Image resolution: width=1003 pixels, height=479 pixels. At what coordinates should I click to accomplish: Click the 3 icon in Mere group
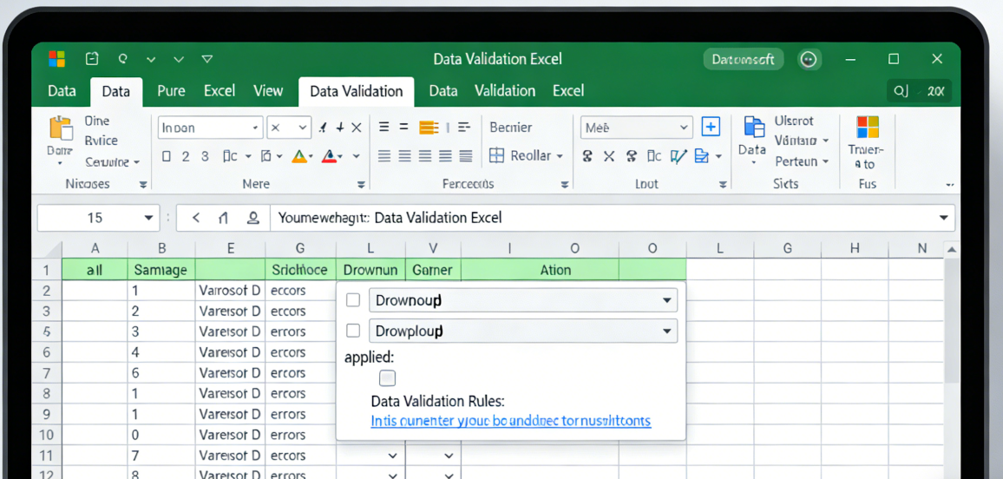point(205,156)
